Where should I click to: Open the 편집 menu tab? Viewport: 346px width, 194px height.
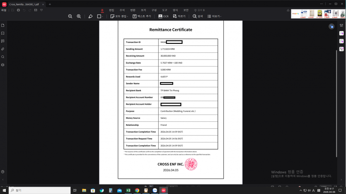click(111, 9)
